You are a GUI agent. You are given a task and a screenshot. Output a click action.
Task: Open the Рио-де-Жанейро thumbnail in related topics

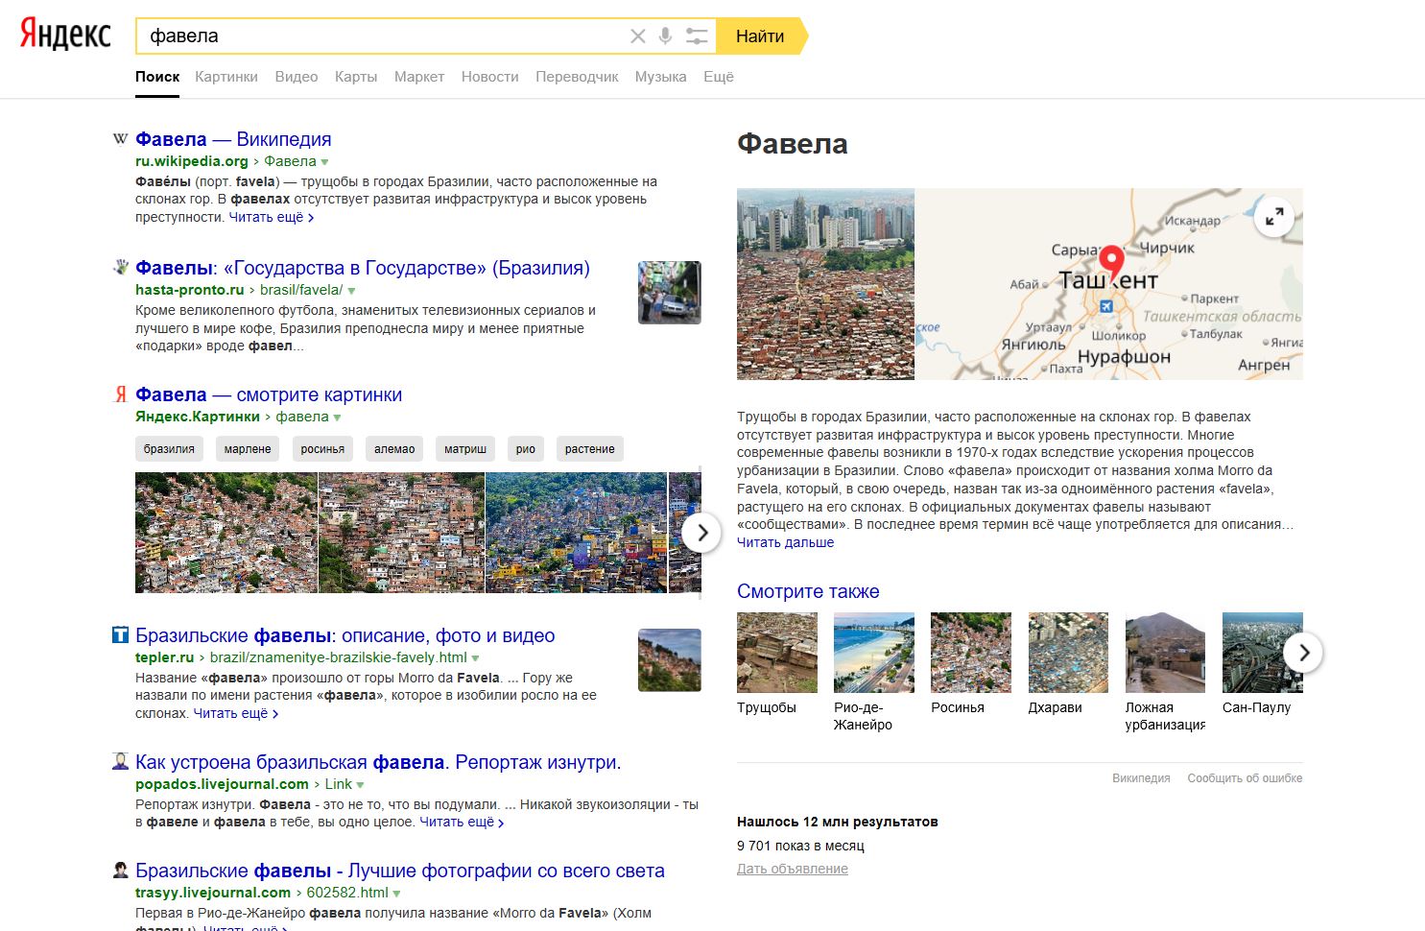(873, 653)
